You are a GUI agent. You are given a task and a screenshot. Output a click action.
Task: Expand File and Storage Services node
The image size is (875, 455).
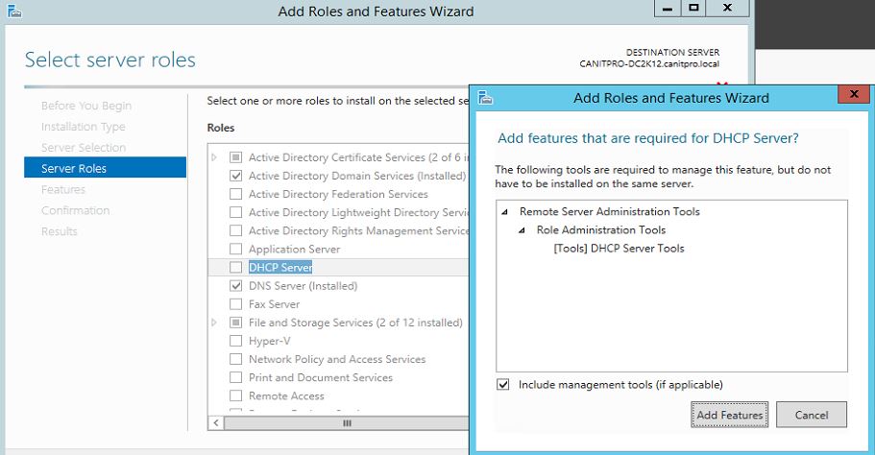click(x=214, y=323)
